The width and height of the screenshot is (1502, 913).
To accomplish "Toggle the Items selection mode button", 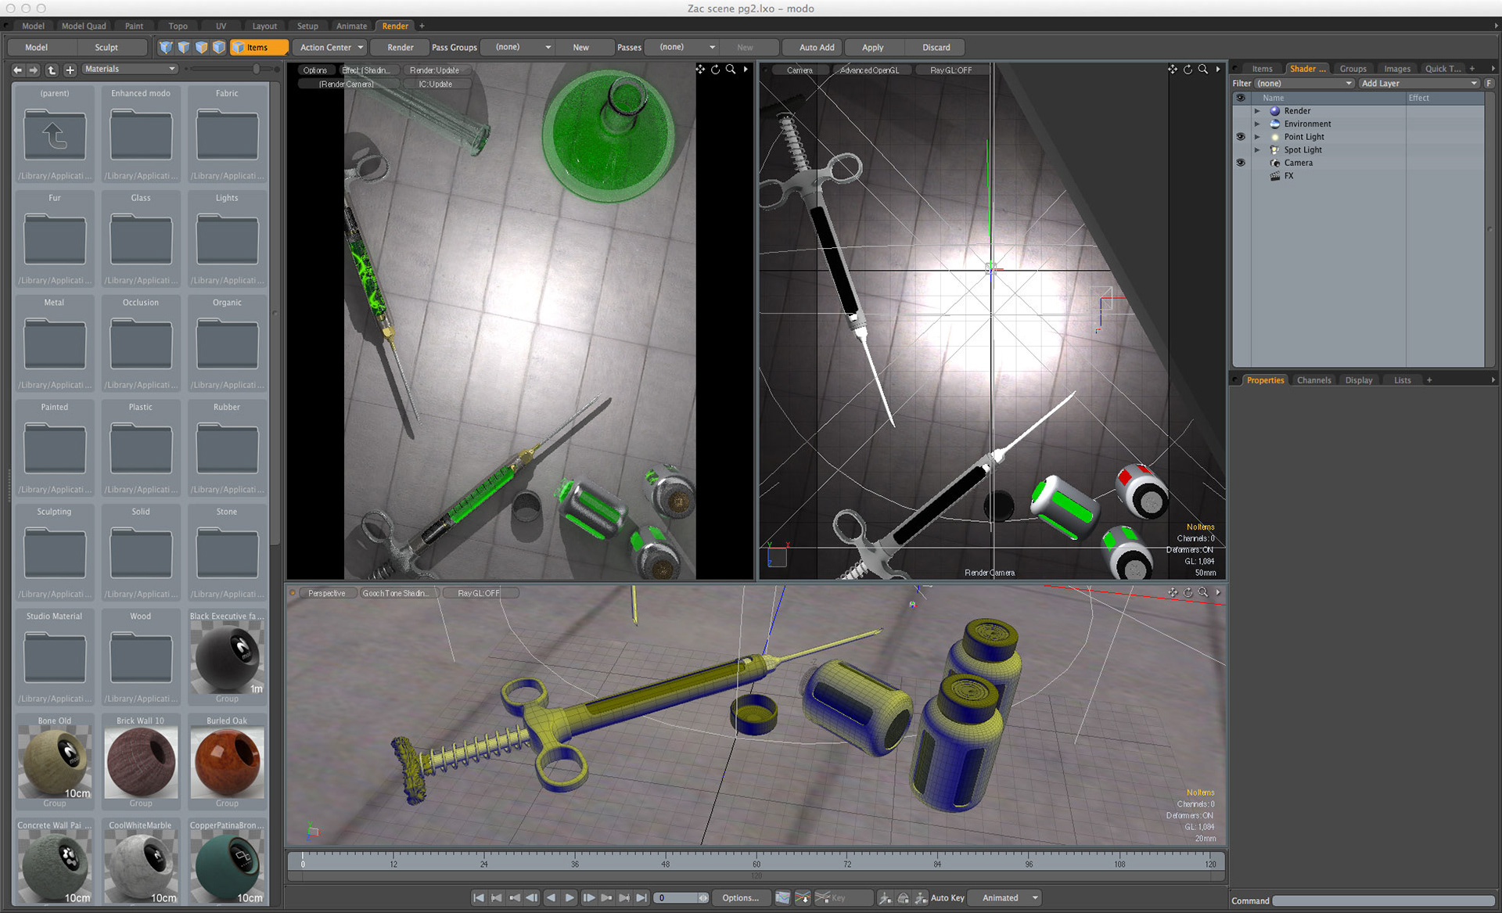I will coord(259,48).
